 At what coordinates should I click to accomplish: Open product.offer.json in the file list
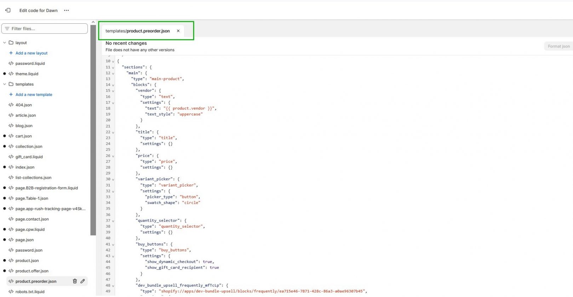click(x=32, y=271)
